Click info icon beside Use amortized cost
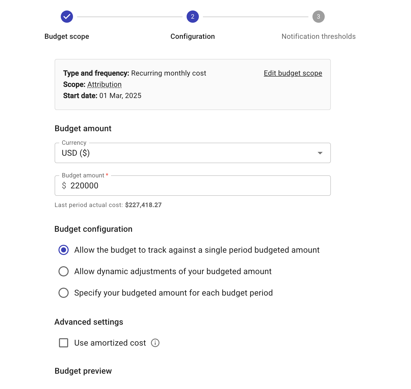411x389 pixels. click(x=155, y=343)
